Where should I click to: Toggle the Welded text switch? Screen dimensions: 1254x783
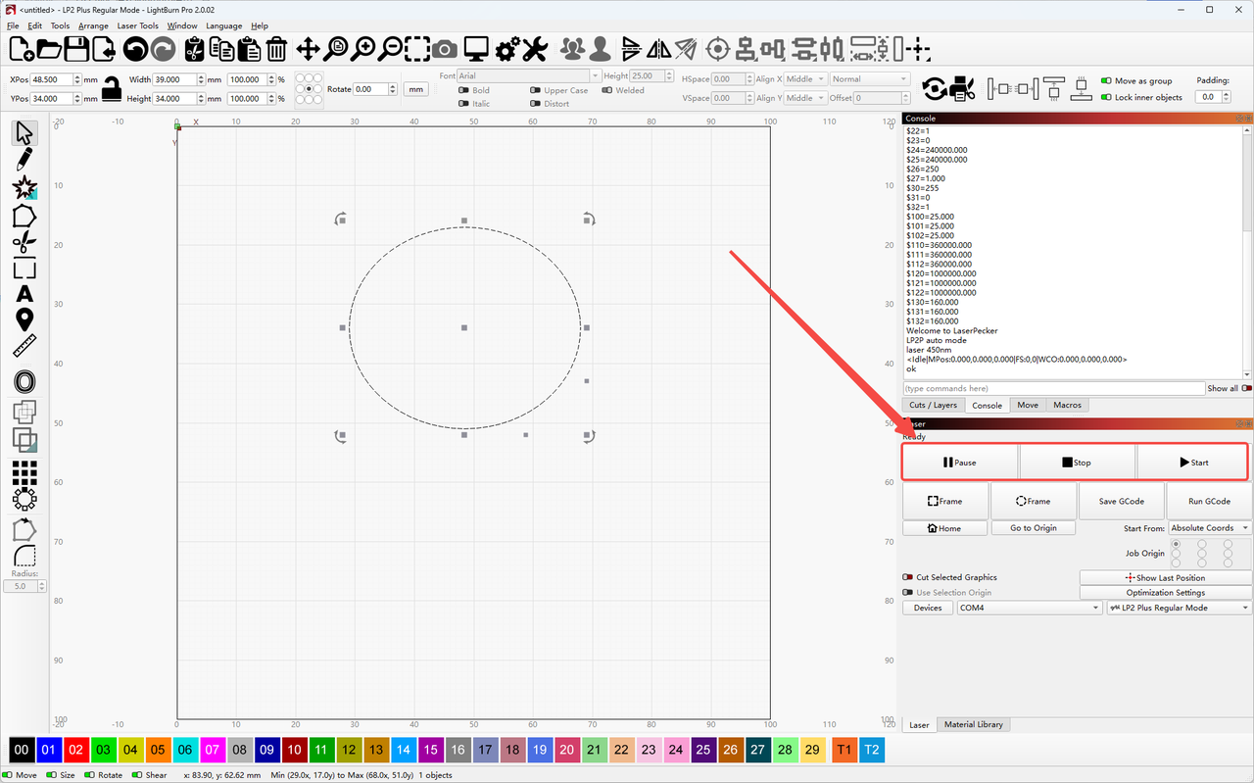point(606,90)
